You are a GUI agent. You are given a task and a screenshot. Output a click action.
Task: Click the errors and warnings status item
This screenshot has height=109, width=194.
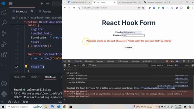(x=14, y=102)
